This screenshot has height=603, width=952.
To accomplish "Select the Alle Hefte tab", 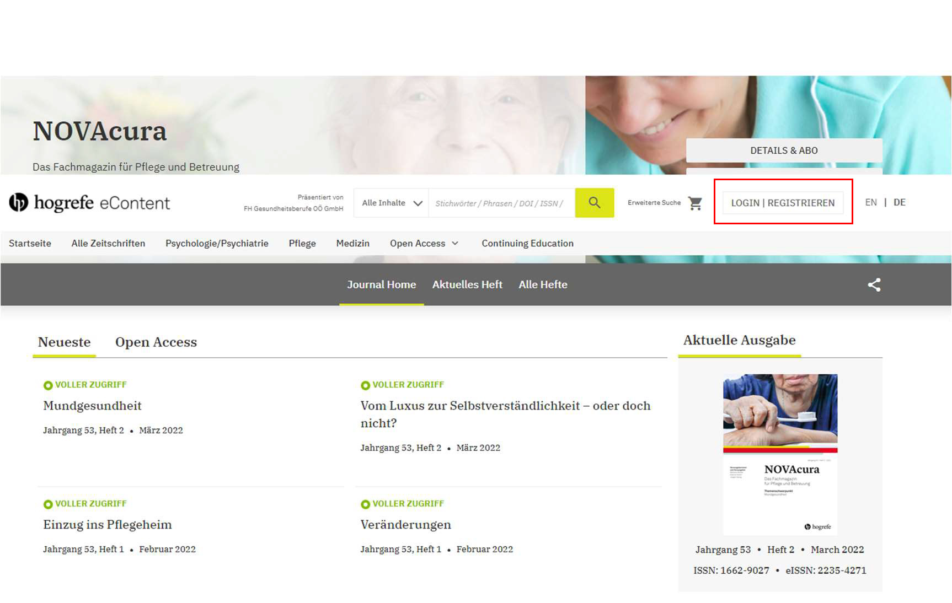I will coord(543,284).
